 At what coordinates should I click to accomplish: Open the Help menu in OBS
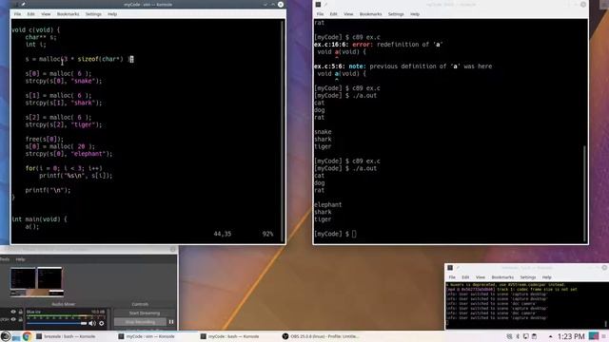tap(20, 259)
